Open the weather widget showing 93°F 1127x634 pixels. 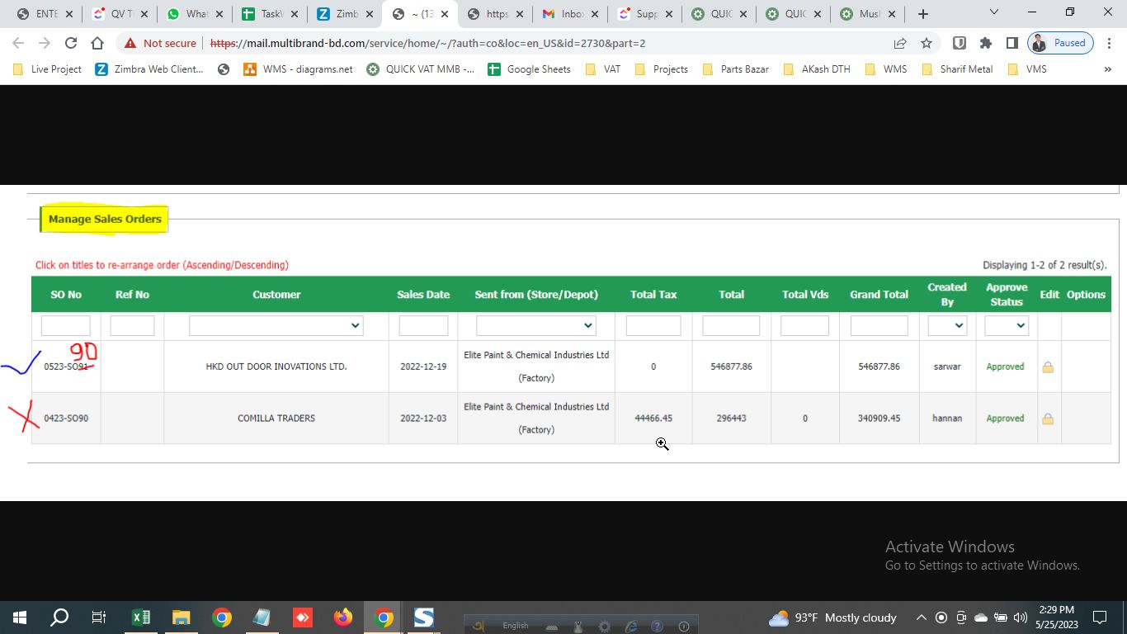click(x=832, y=617)
